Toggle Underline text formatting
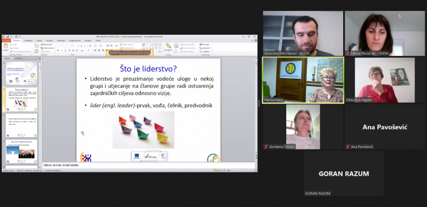This screenshot has height=207, width=427. click(x=66, y=51)
